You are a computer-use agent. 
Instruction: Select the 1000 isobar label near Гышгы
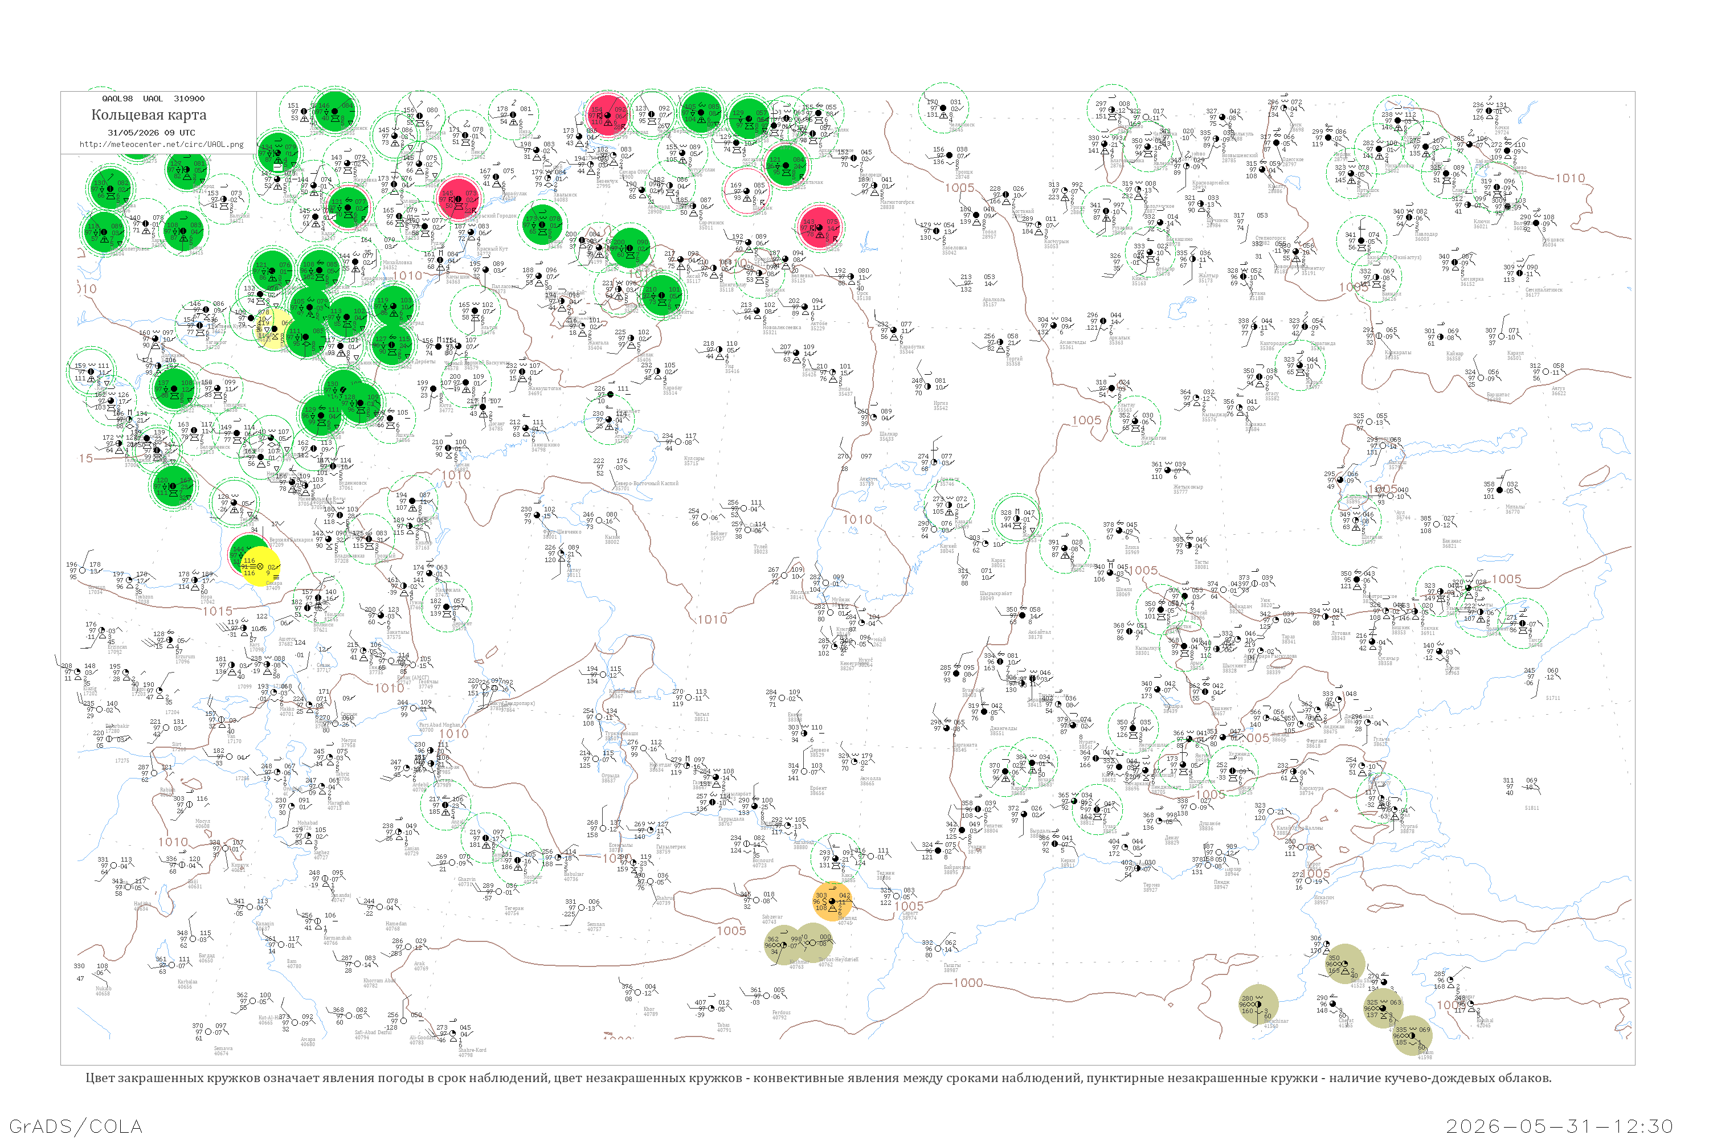968,983
